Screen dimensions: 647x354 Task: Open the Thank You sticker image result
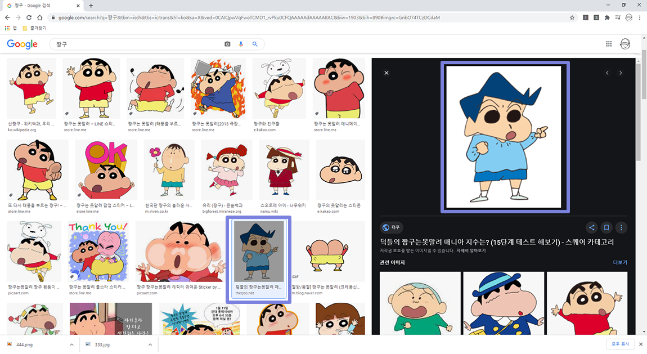tap(98, 251)
